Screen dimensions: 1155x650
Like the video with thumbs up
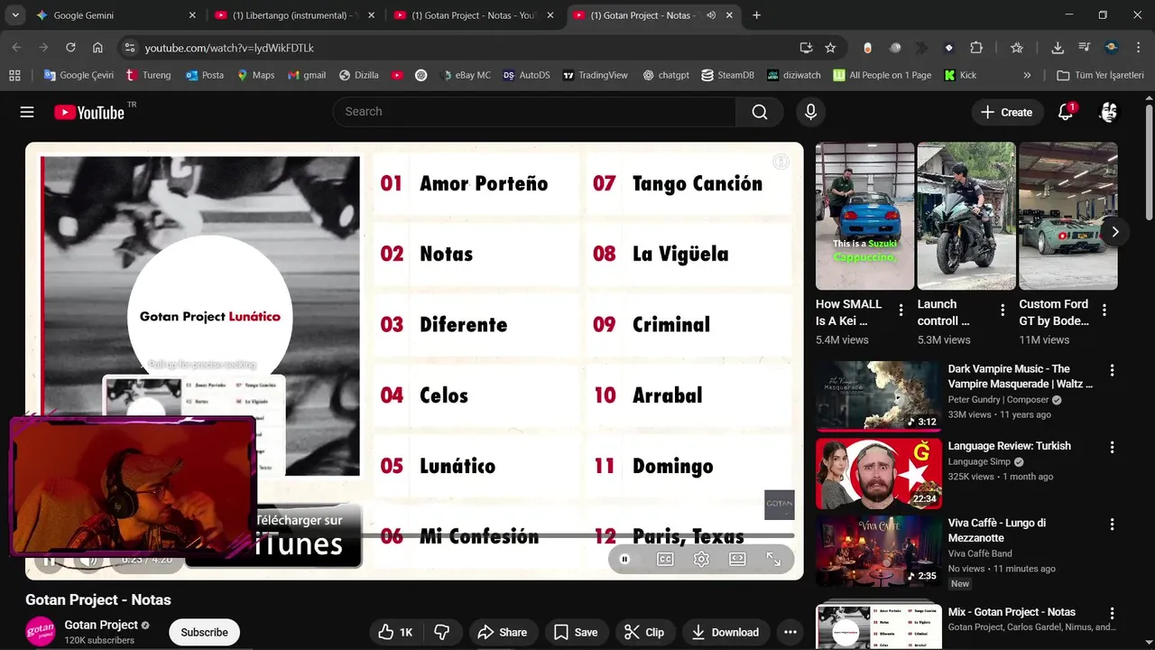coord(395,632)
